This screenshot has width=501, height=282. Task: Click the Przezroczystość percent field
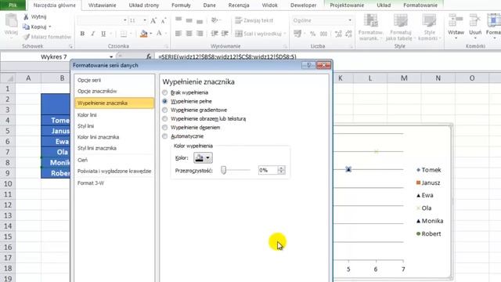click(x=268, y=171)
